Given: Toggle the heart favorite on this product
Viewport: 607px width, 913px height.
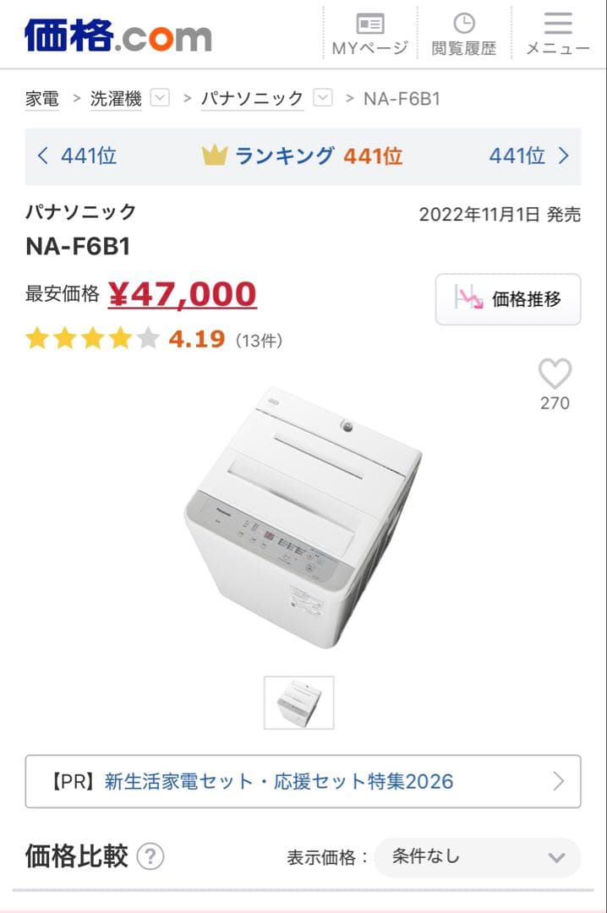Looking at the screenshot, I should pos(555,374).
